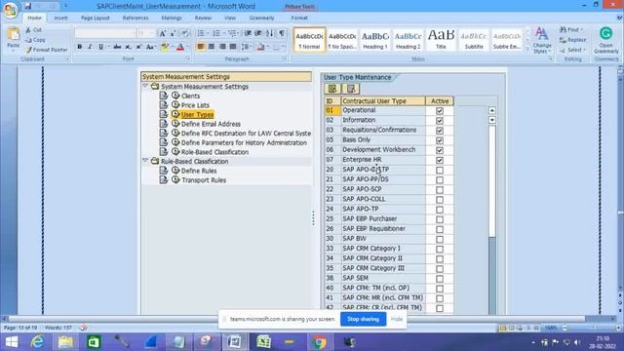Collapse the System Measurement Settings folder
Screen dimensions: 624x351
pyautogui.click(x=145, y=86)
